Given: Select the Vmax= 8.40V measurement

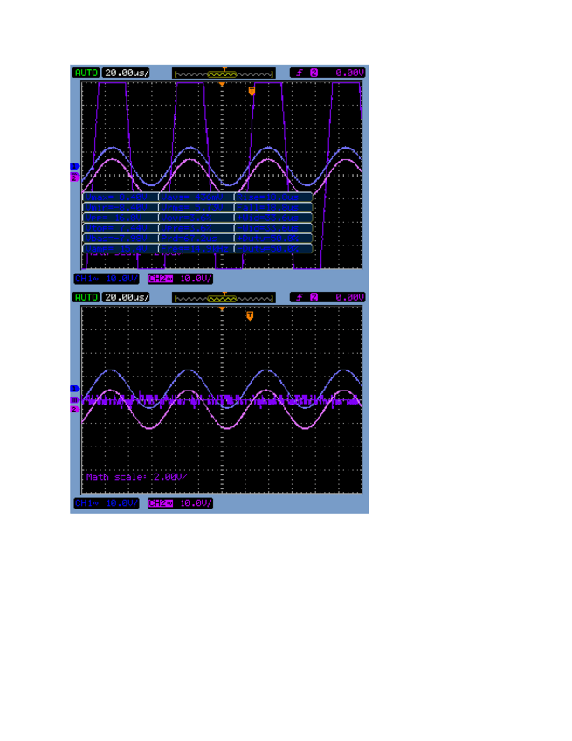Looking at the screenshot, I should tap(120, 197).
